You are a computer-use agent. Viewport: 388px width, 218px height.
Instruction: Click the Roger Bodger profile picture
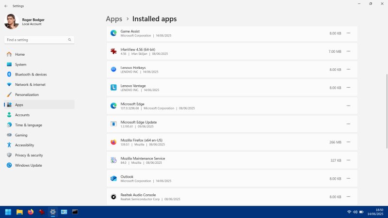[x=11, y=21]
